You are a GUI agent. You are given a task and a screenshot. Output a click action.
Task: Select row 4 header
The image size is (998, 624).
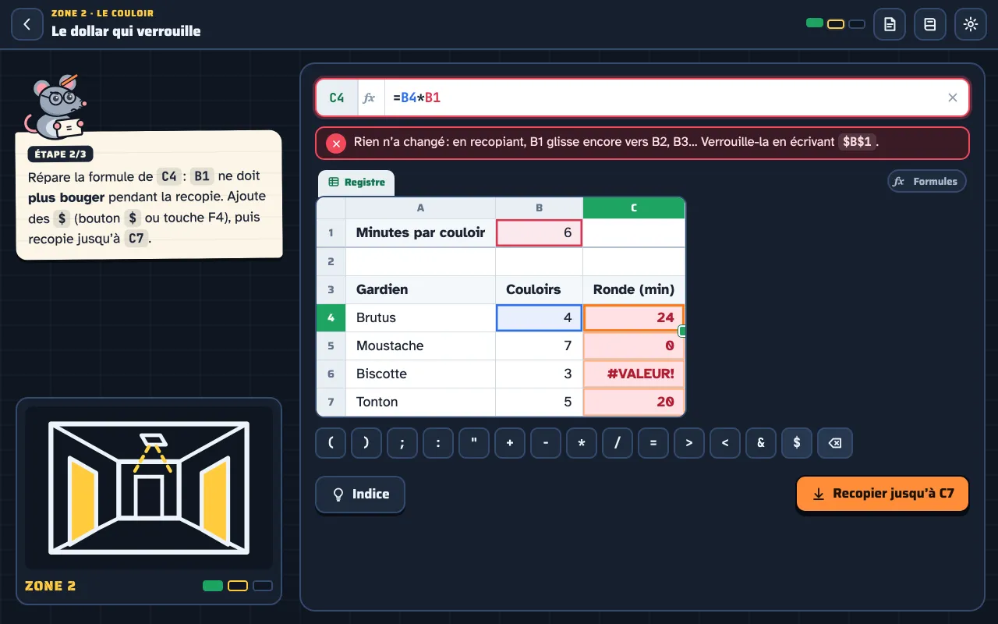pos(331,317)
